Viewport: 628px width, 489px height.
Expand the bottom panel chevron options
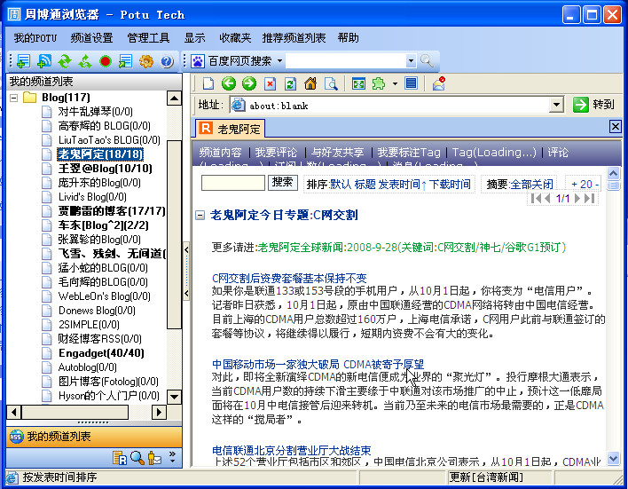pyautogui.click(x=172, y=457)
